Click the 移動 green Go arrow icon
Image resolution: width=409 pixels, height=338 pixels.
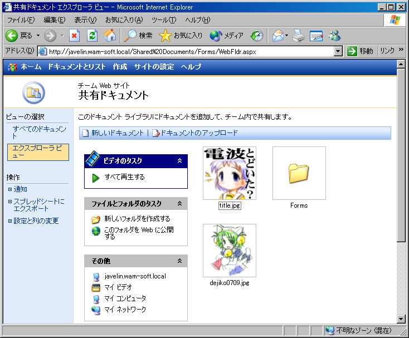pos(352,51)
